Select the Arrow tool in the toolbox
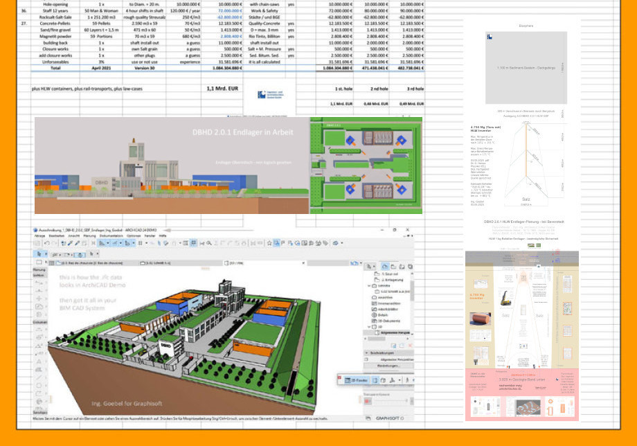The image size is (637, 446). click(38, 253)
